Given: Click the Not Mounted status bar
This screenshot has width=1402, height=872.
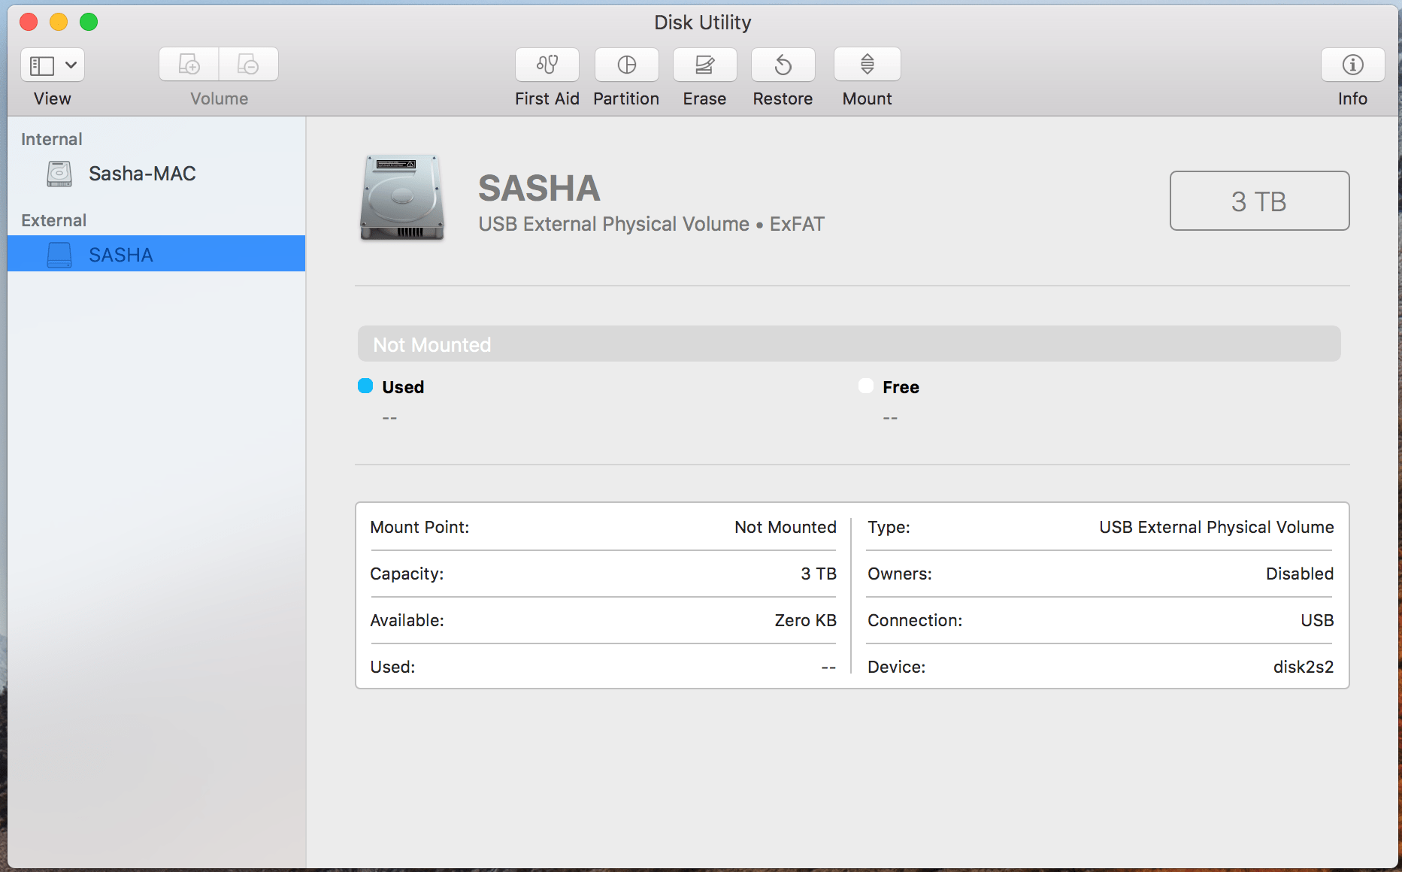Looking at the screenshot, I should click(848, 344).
